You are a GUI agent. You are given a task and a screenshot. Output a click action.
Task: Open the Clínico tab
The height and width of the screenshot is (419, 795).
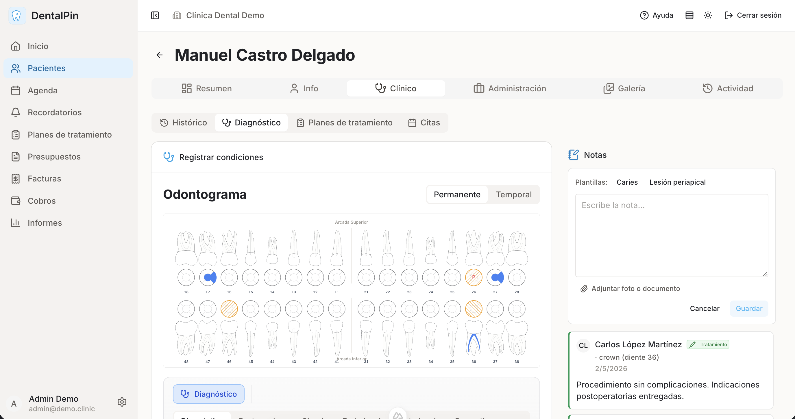pos(396,88)
